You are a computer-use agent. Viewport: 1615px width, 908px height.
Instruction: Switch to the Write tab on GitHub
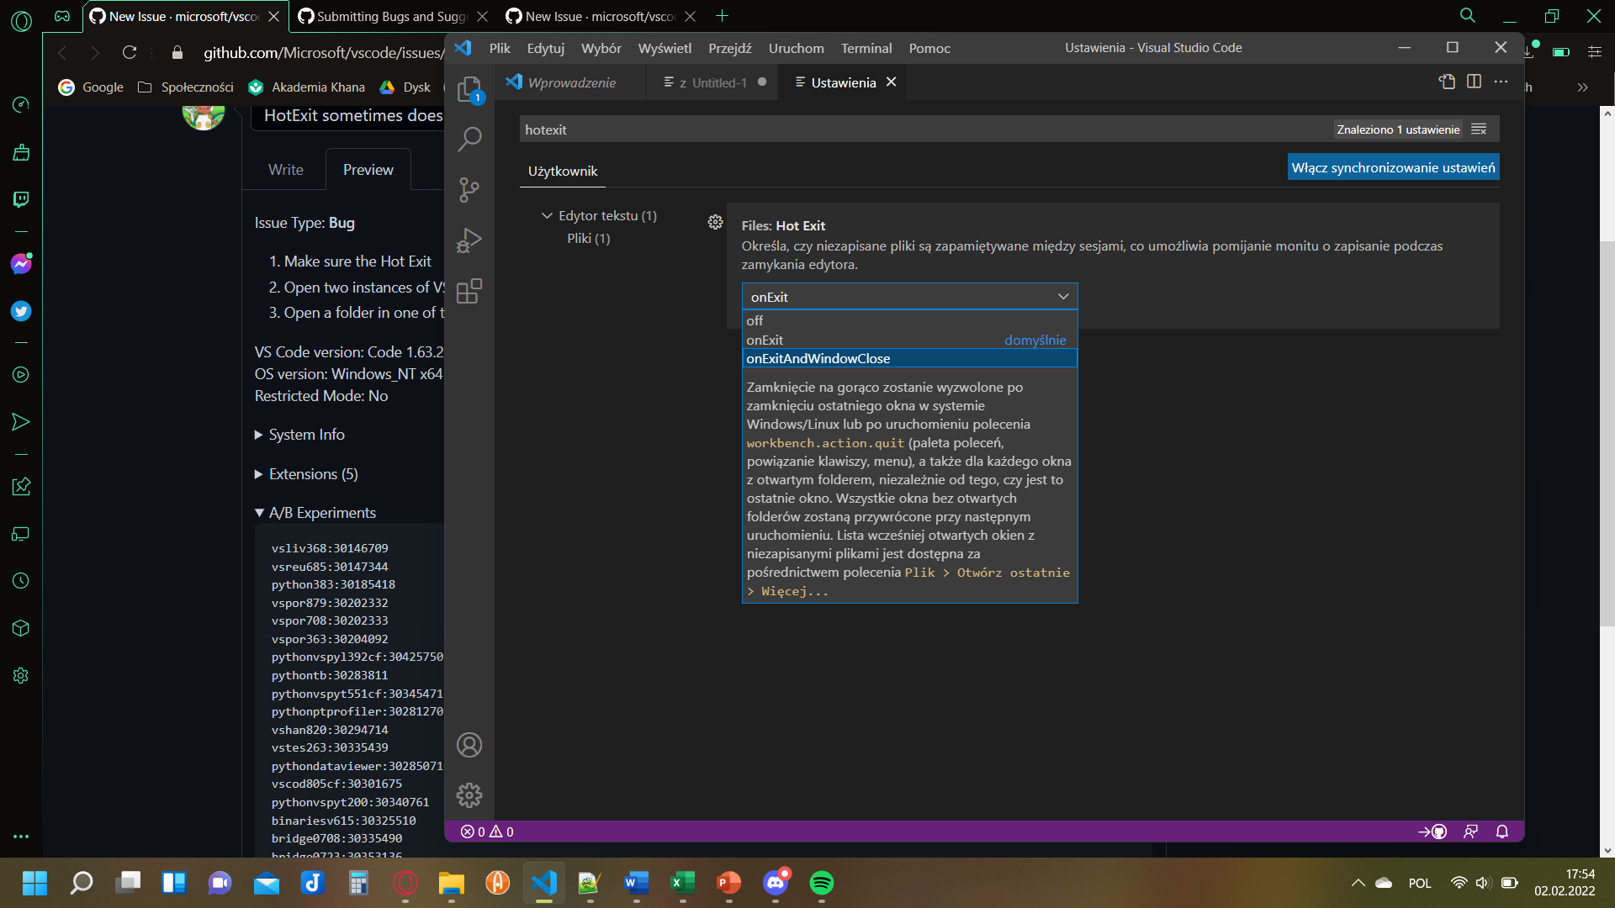coord(284,169)
